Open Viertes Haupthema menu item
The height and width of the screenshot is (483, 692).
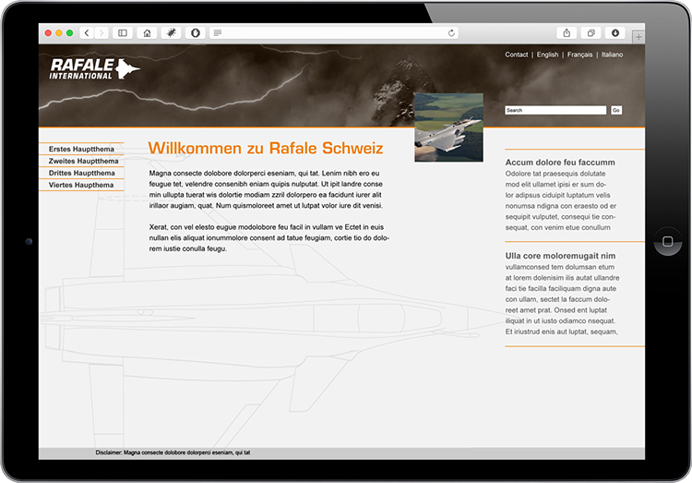click(81, 185)
